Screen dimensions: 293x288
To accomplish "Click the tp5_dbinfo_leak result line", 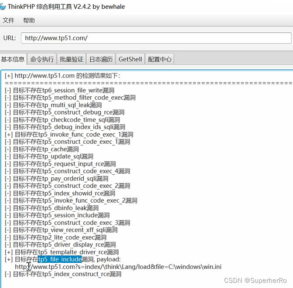I will point(51,208).
